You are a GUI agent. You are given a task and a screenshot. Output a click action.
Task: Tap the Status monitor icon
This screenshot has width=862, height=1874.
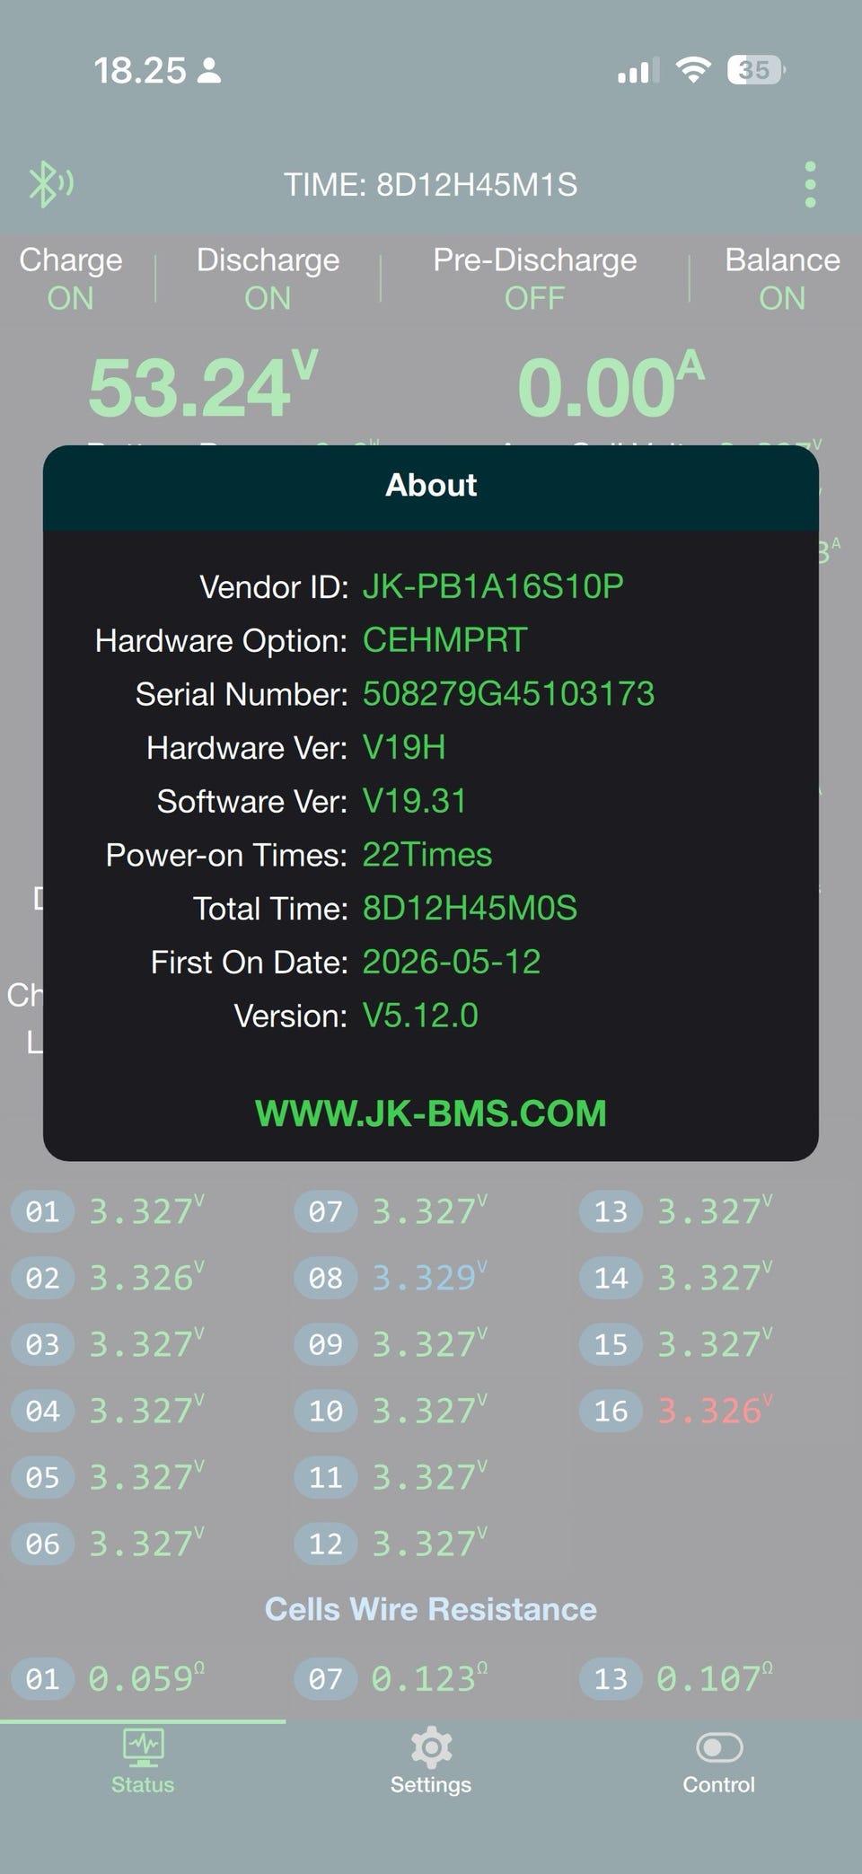click(x=143, y=1746)
